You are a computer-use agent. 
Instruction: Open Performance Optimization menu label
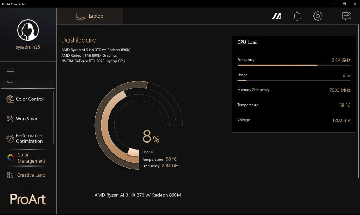coord(29,138)
